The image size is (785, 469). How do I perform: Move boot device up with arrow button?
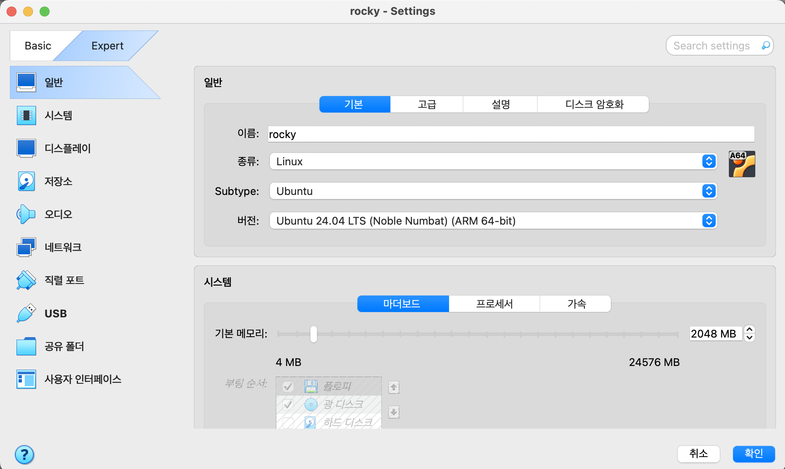394,387
